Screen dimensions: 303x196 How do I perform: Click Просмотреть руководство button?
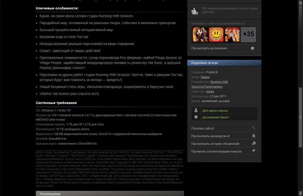[224, 136]
